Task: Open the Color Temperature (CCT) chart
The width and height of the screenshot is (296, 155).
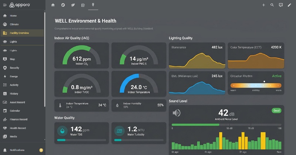Action: (x=256, y=55)
